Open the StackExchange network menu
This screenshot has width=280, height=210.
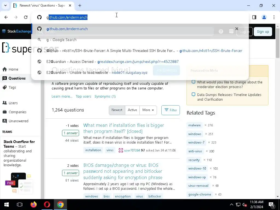(x=16, y=31)
